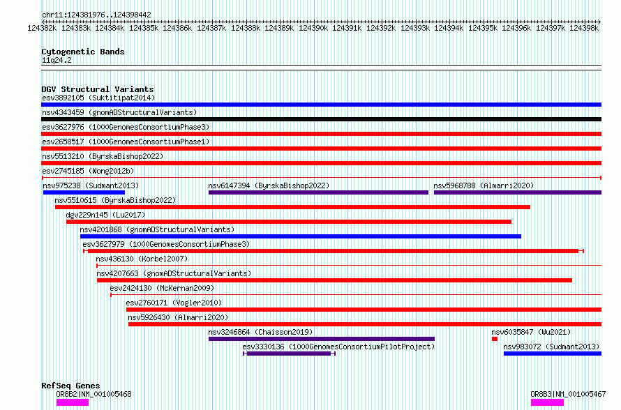Viewport: 621px width, 410px height.
Task: Click the esv3892105 (Suktitipat2014) blue variant bar
Action: pos(321,105)
